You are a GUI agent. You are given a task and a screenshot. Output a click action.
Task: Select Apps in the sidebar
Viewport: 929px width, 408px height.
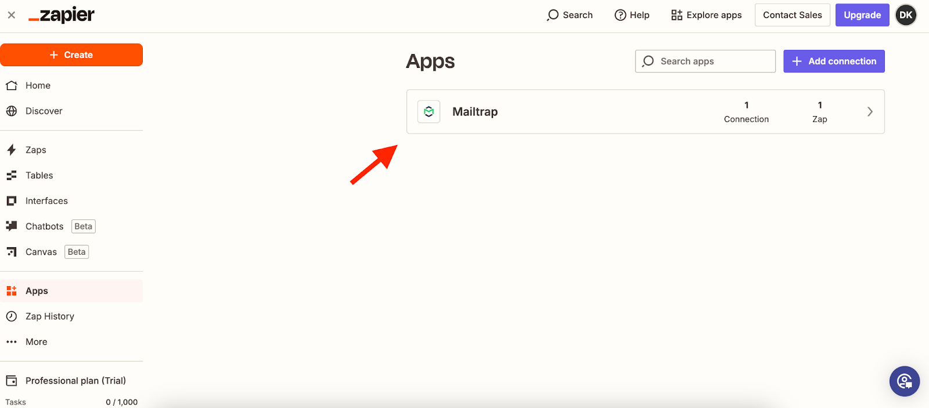[x=37, y=291]
